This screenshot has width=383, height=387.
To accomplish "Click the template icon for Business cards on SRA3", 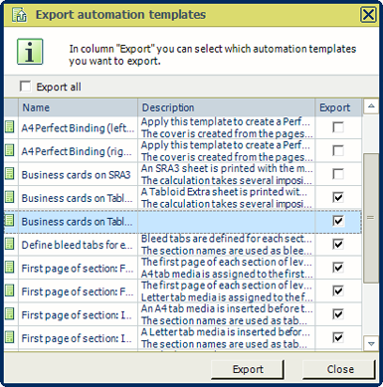I will [x=10, y=174].
